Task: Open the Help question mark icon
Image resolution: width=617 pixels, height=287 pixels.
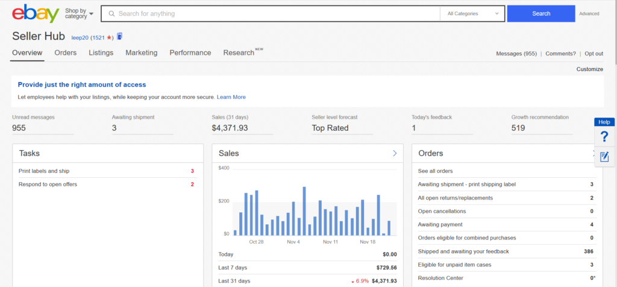Action: [x=604, y=137]
